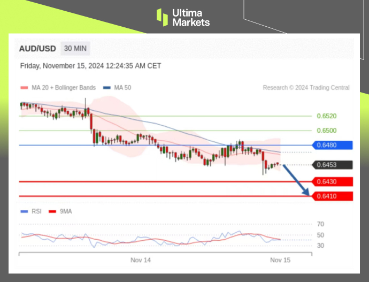
Task: Toggle MA 20 + Bollinger Bands legend
Action: [58, 88]
